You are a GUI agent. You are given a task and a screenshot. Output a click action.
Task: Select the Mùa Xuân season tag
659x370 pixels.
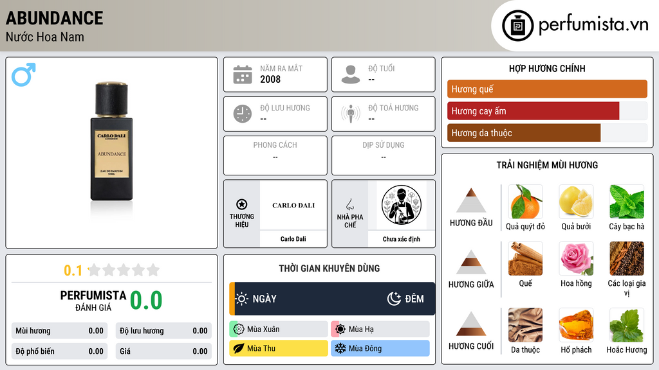[279, 330]
